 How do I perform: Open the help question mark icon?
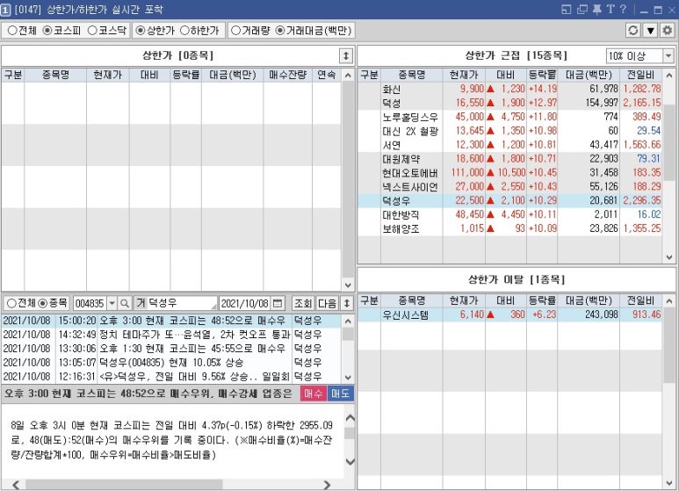click(x=623, y=9)
